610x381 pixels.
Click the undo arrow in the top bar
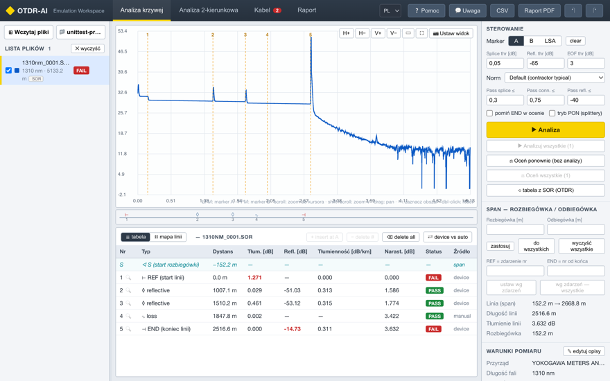[573, 10]
